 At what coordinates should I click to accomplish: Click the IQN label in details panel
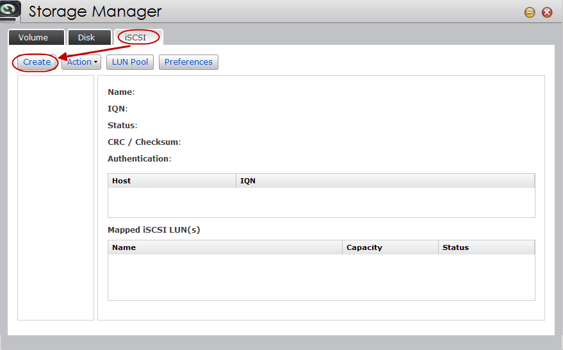[117, 109]
